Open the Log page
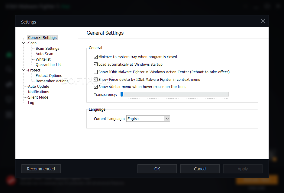The image size is (284, 193). point(31,103)
